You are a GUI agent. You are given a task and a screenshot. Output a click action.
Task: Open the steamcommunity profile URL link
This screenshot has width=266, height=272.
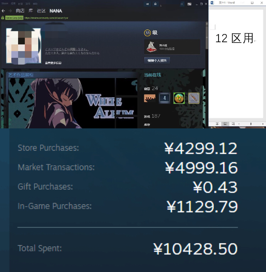coord(46,18)
